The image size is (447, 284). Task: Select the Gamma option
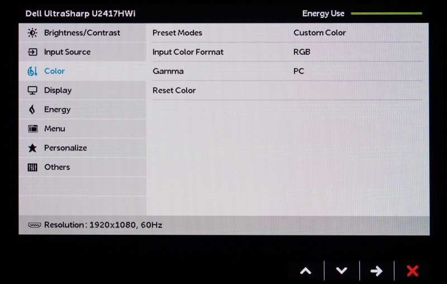pos(168,71)
